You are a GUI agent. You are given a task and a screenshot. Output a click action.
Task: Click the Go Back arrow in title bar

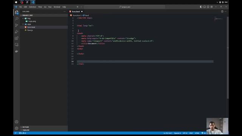pos(78,7)
